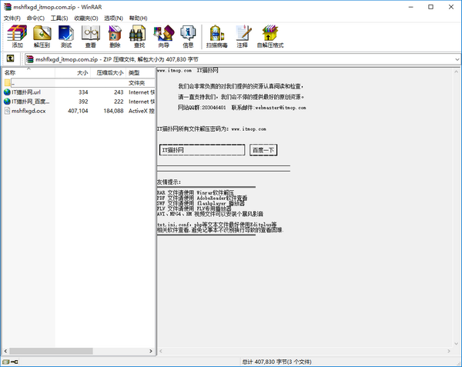Image resolution: width=462 pixels, height=367 pixels.
Task: Click the 文件夹 type cell
Action: click(136, 83)
